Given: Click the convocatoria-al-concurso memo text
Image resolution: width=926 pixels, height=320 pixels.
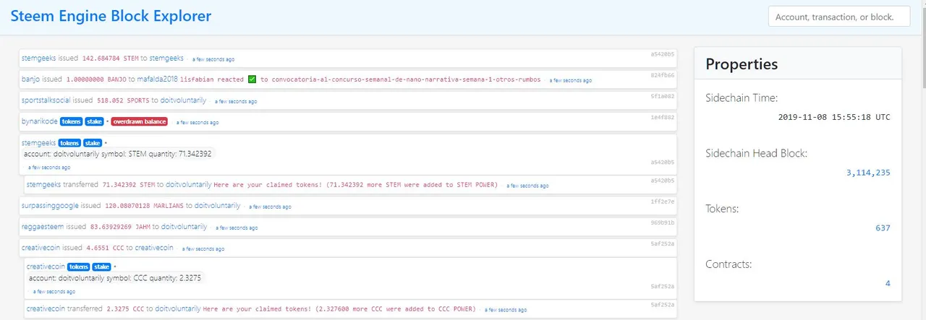Looking at the screenshot, I should (404, 79).
